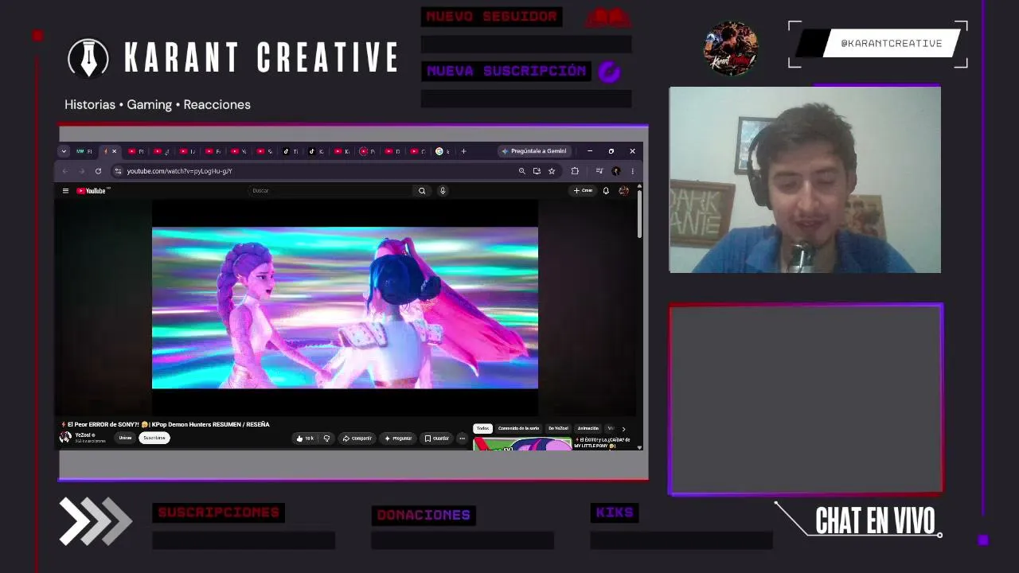The image size is (1019, 573).
Task: Click the YouTube video player frame
Action: [x=345, y=308]
